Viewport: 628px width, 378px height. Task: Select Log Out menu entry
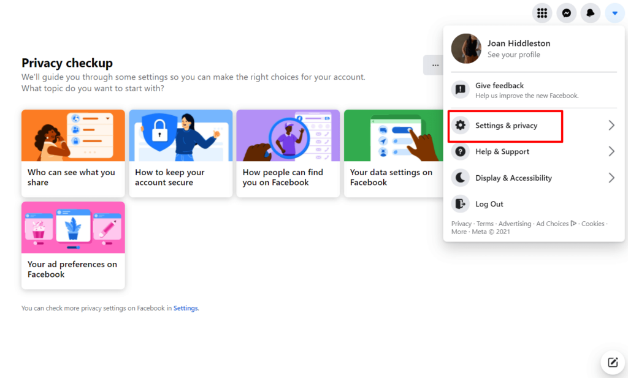coord(534,204)
